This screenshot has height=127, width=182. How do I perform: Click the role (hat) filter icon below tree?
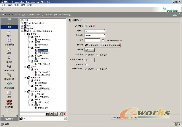coord(52,114)
